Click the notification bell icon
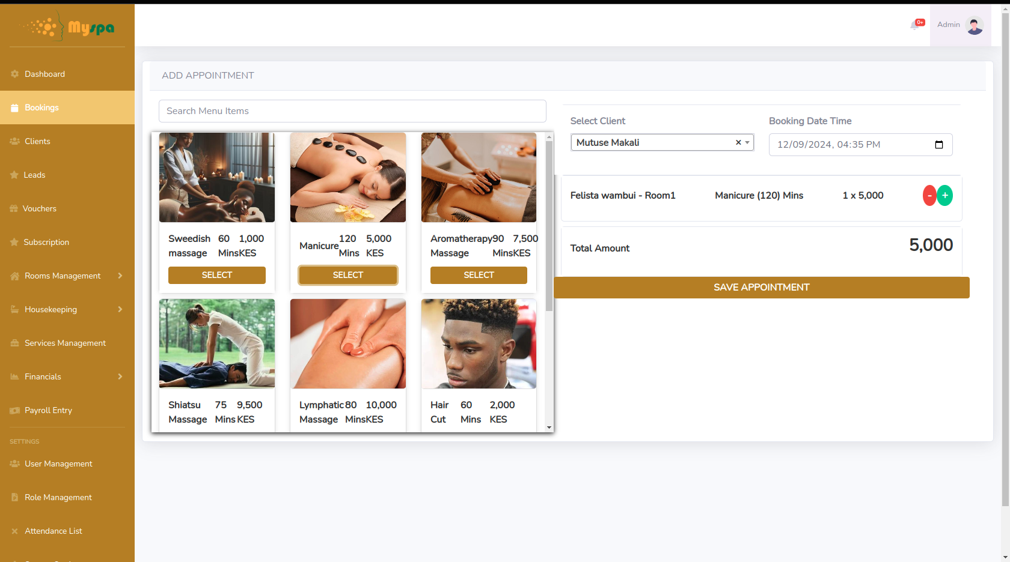Image resolution: width=1010 pixels, height=562 pixels. [915, 25]
